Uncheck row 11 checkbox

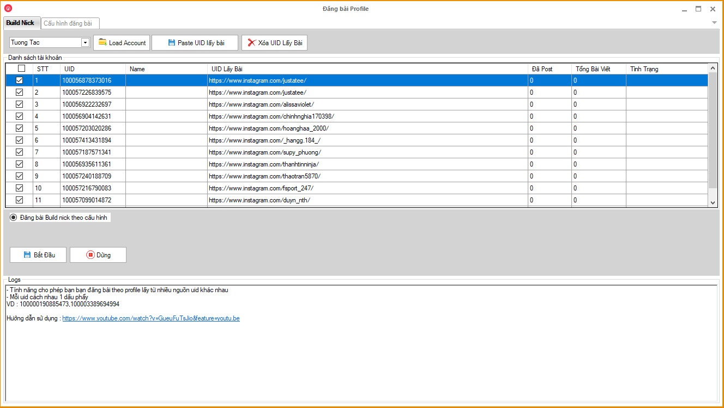(x=20, y=200)
